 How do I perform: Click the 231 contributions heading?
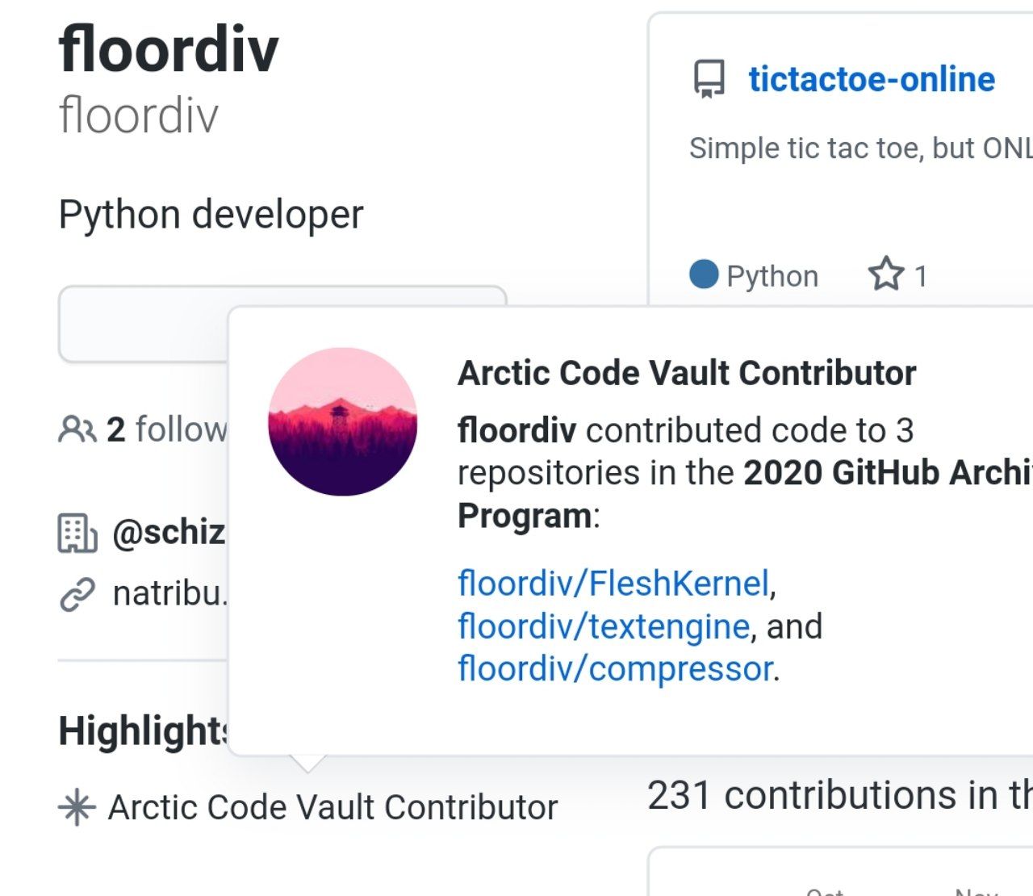[x=840, y=795]
